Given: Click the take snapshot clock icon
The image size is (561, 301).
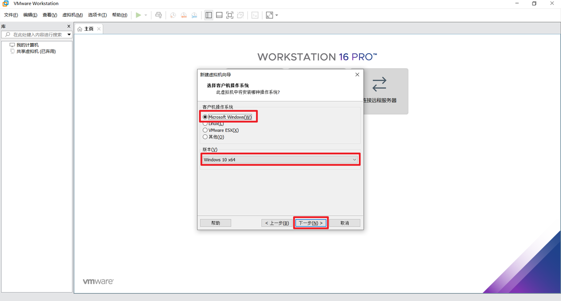Looking at the screenshot, I should tap(173, 15).
